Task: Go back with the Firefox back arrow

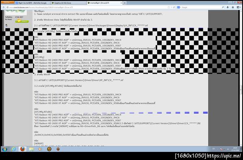Action: [x=4, y=7]
